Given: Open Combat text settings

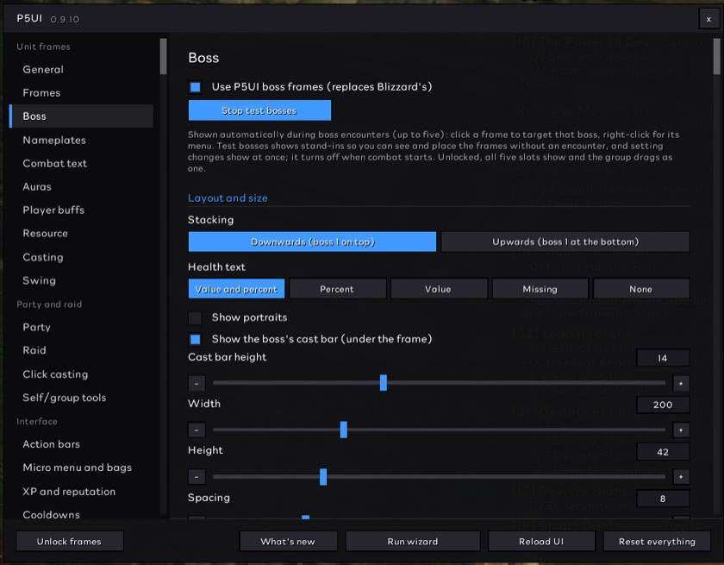Looking at the screenshot, I should [x=81, y=163].
